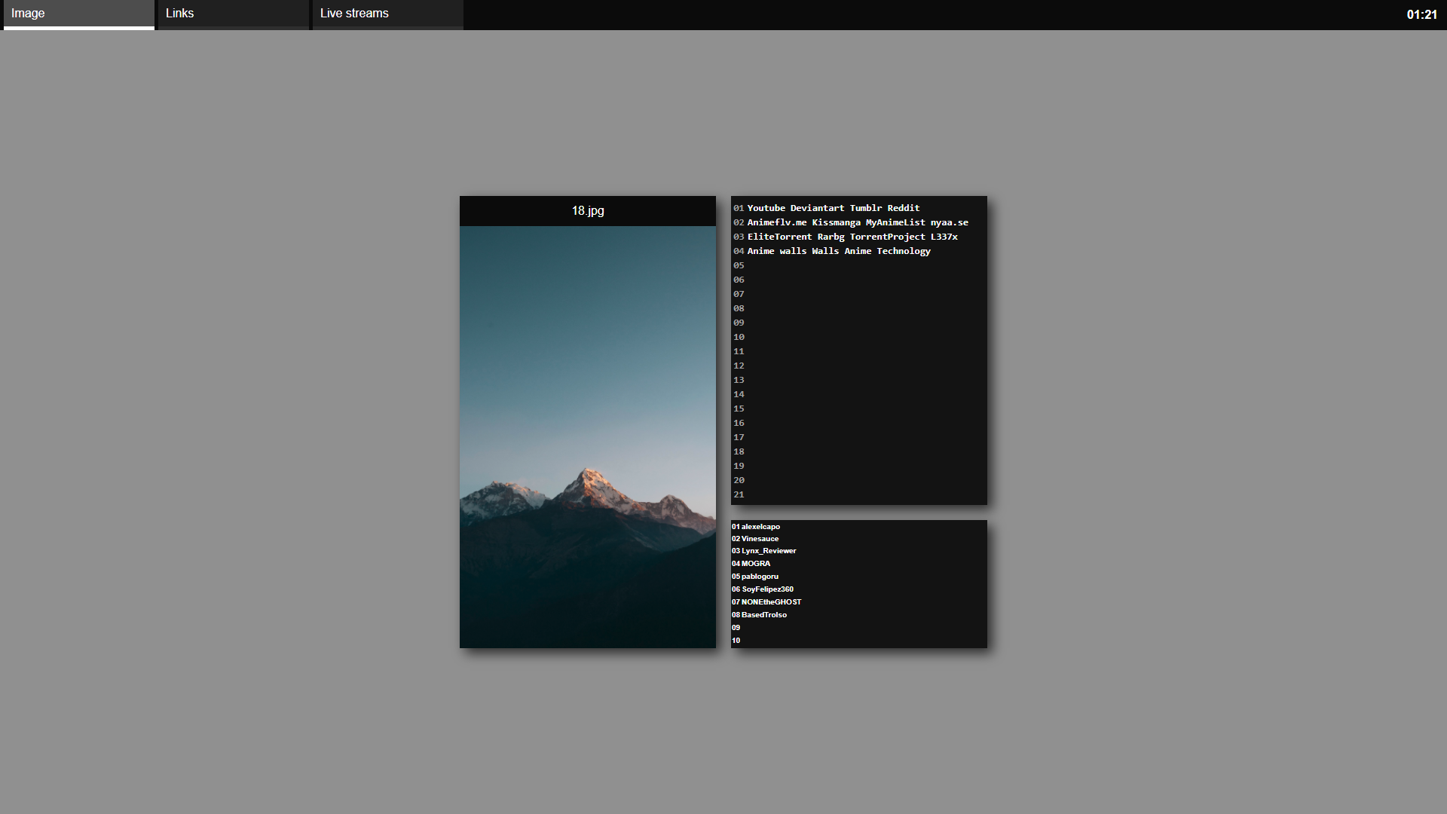
Task: Open the nyaa.se link
Action: coord(949,222)
